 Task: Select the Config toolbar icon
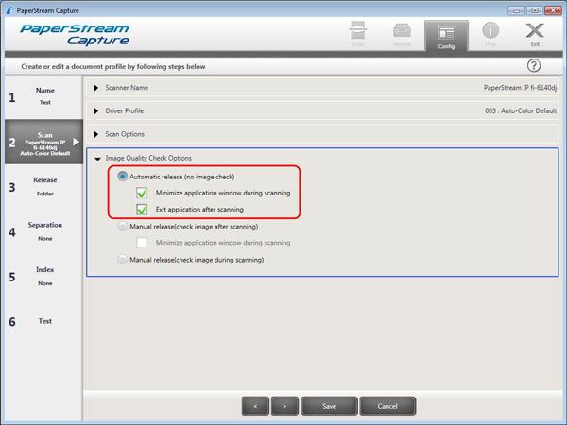(x=446, y=36)
